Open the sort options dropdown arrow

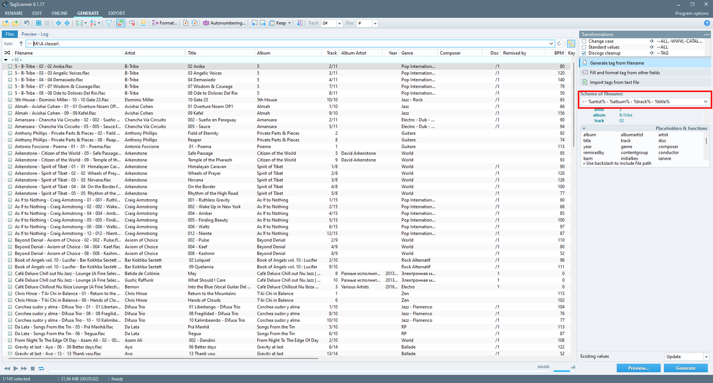100,23
